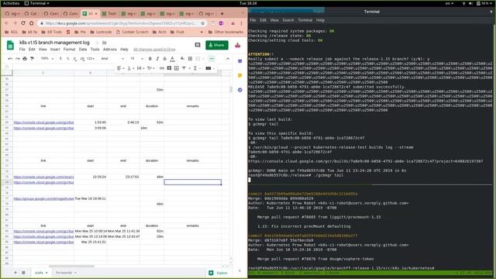Open text rotation dropdown

[150, 68]
